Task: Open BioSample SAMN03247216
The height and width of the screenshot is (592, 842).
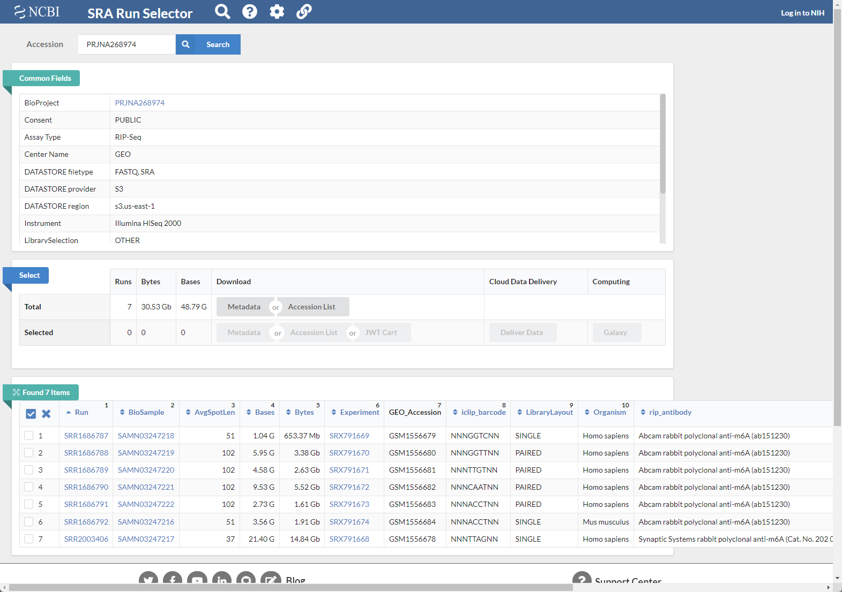Action: [x=146, y=522]
